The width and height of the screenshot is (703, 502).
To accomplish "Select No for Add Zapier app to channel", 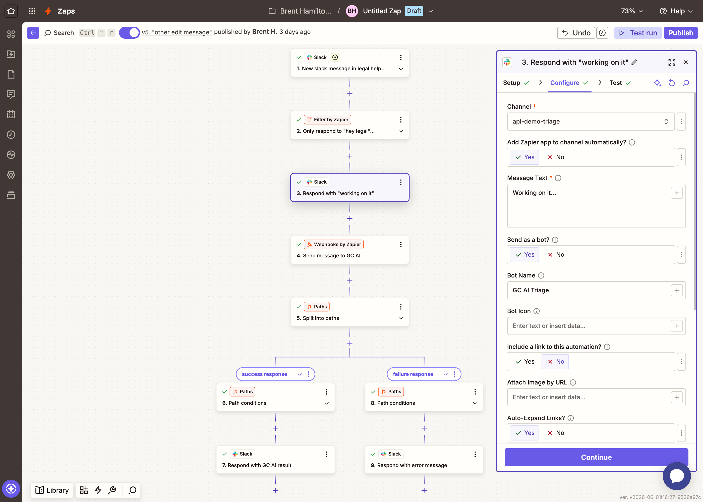I will click(556, 157).
